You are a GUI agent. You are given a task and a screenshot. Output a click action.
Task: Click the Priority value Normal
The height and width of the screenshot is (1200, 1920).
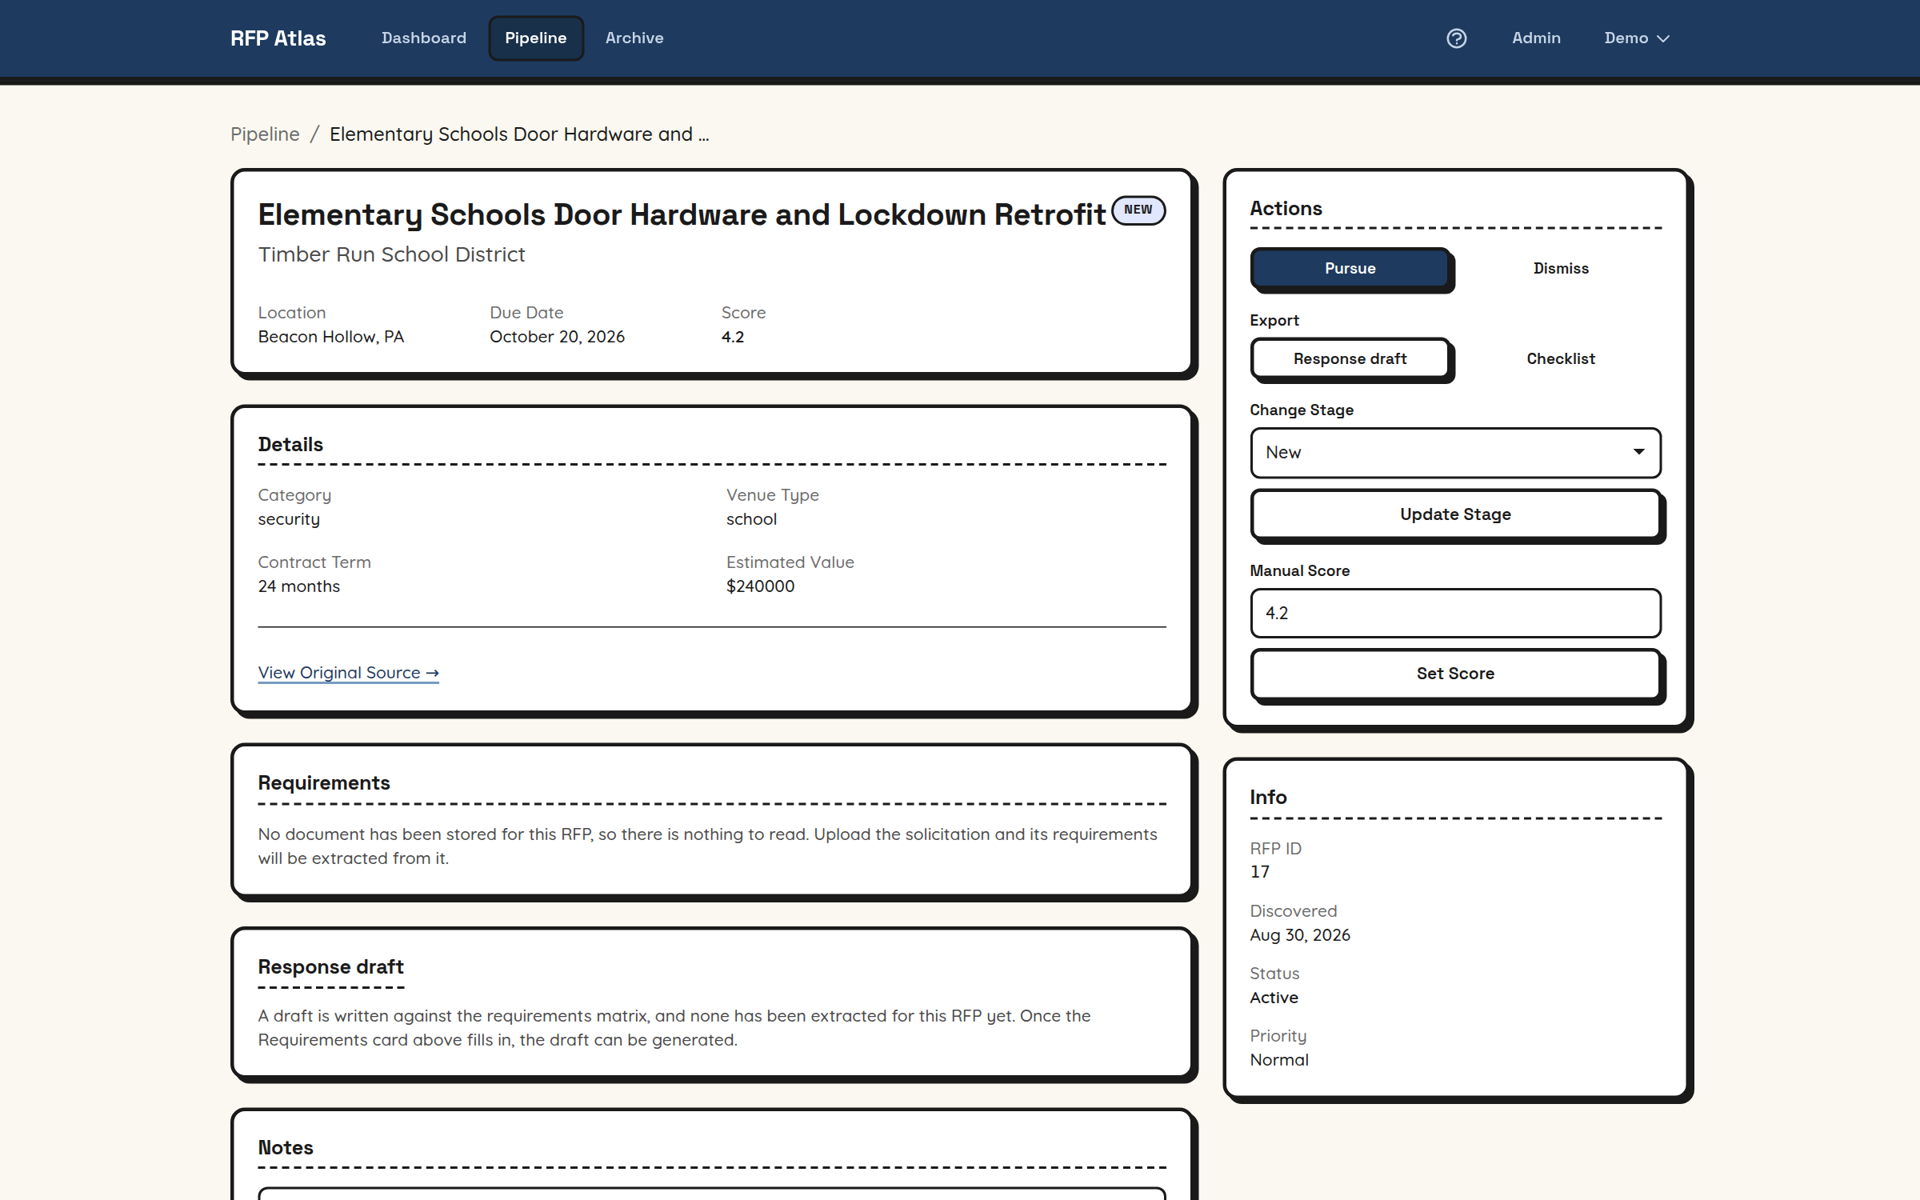click(1279, 1060)
